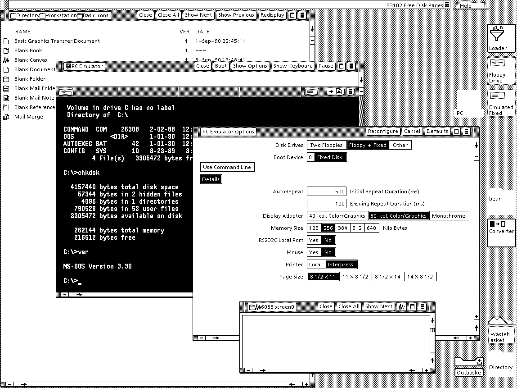Open the Floppy Drive icon
The width and height of the screenshot is (517, 388).
tap(501, 71)
